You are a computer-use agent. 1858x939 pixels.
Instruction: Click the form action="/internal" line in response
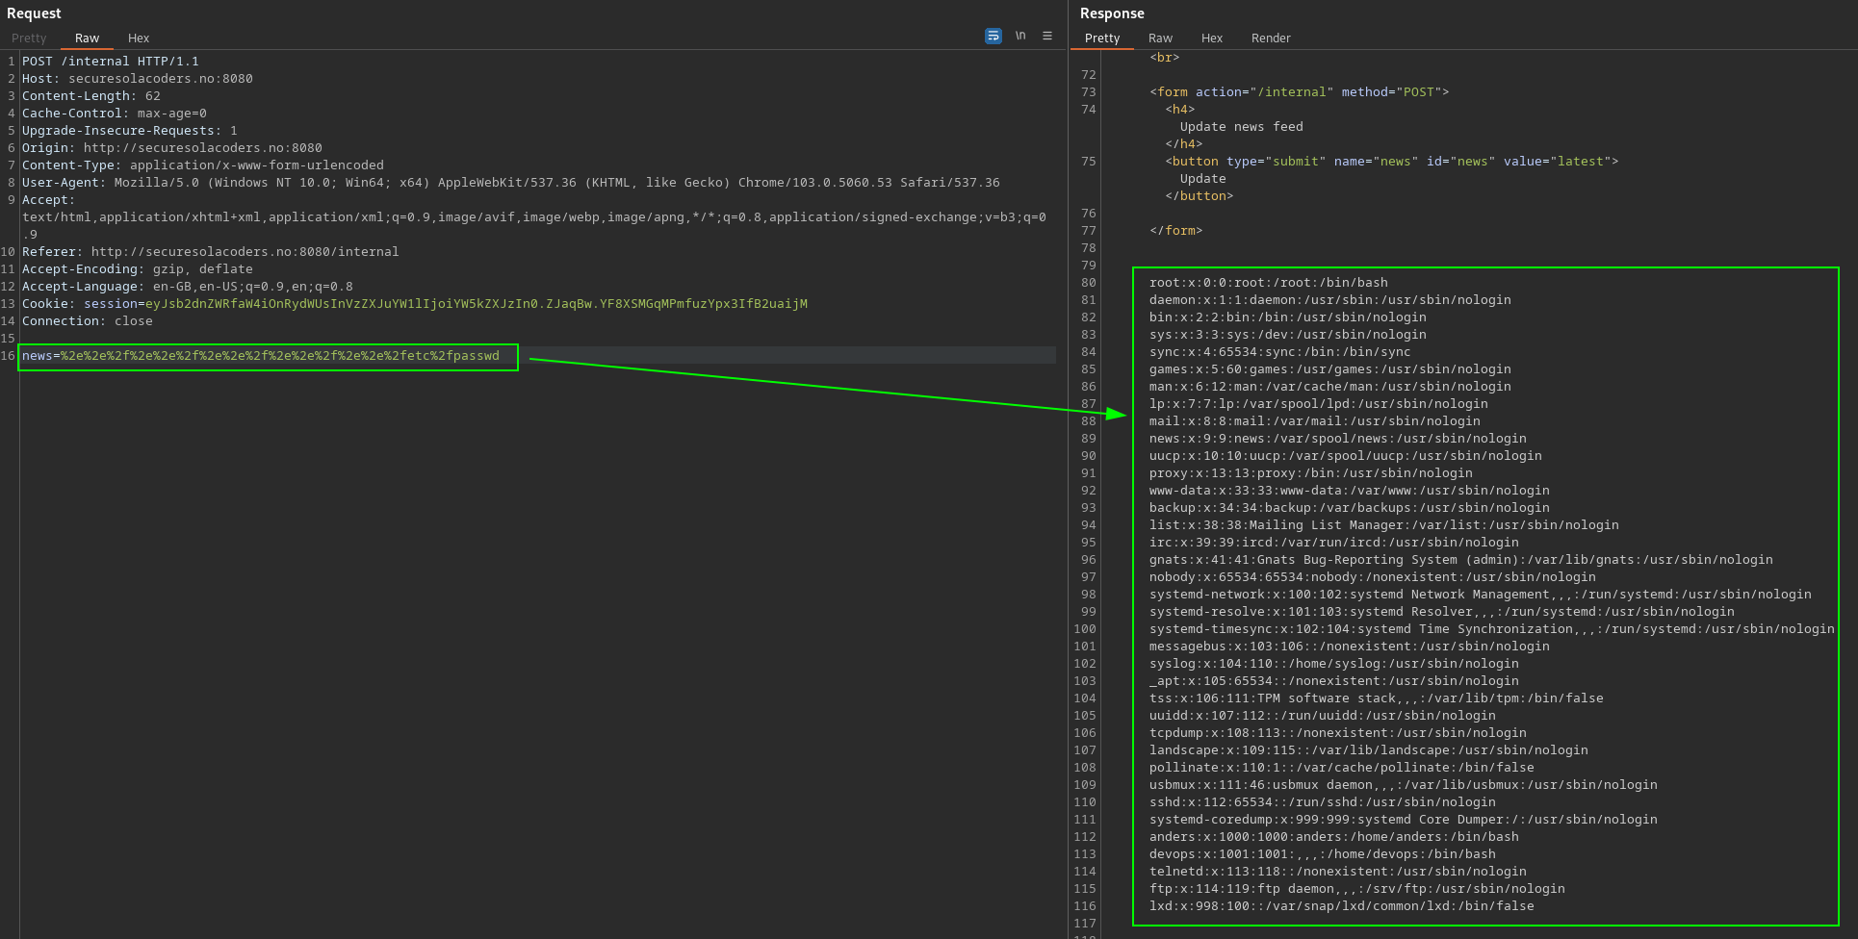(x=1299, y=92)
